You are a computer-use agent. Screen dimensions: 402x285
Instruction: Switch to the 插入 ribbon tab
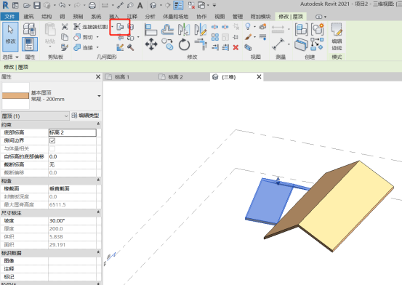pyautogui.click(x=114, y=17)
